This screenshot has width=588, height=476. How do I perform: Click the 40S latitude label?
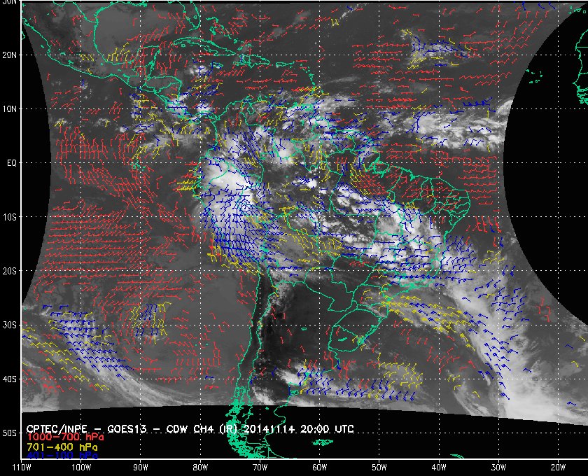(x=10, y=379)
